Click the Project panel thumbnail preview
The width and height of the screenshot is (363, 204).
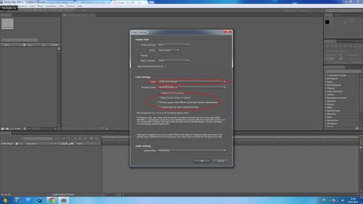[7, 24]
